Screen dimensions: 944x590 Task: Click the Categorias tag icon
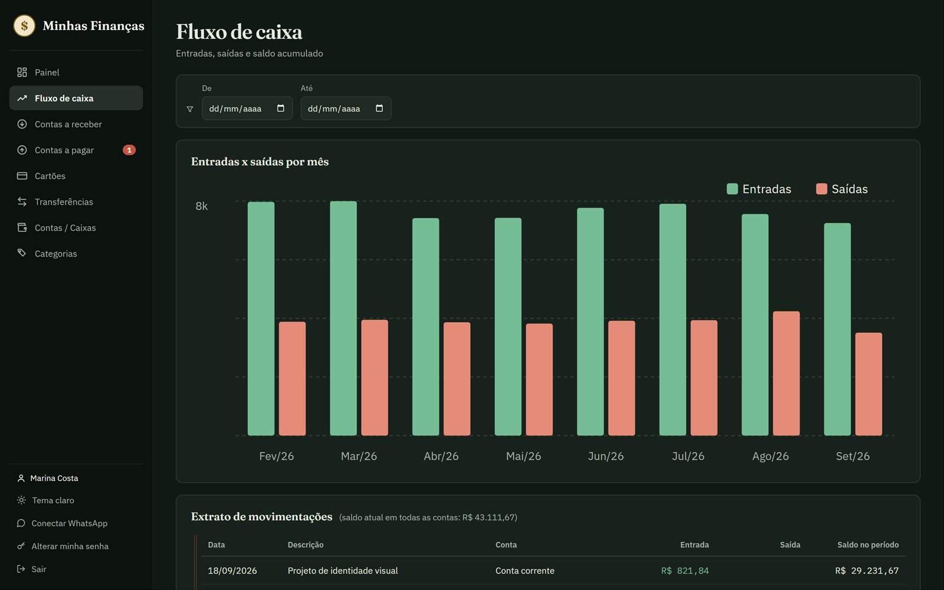coord(22,253)
